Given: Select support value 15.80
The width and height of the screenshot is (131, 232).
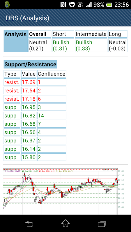Looking at the screenshot, I should coord(29,157).
